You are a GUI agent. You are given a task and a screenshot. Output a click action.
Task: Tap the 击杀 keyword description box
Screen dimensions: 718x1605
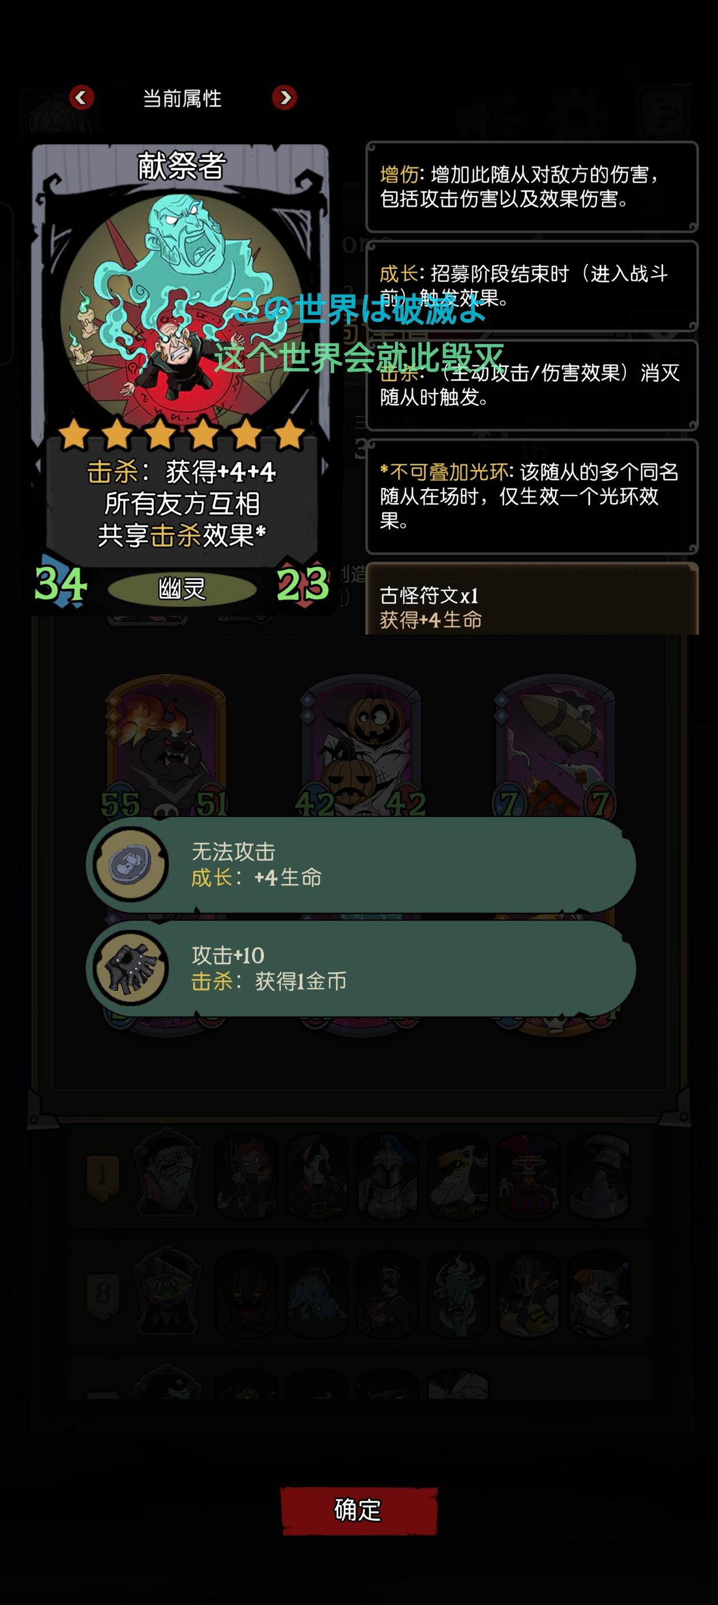pos(532,385)
